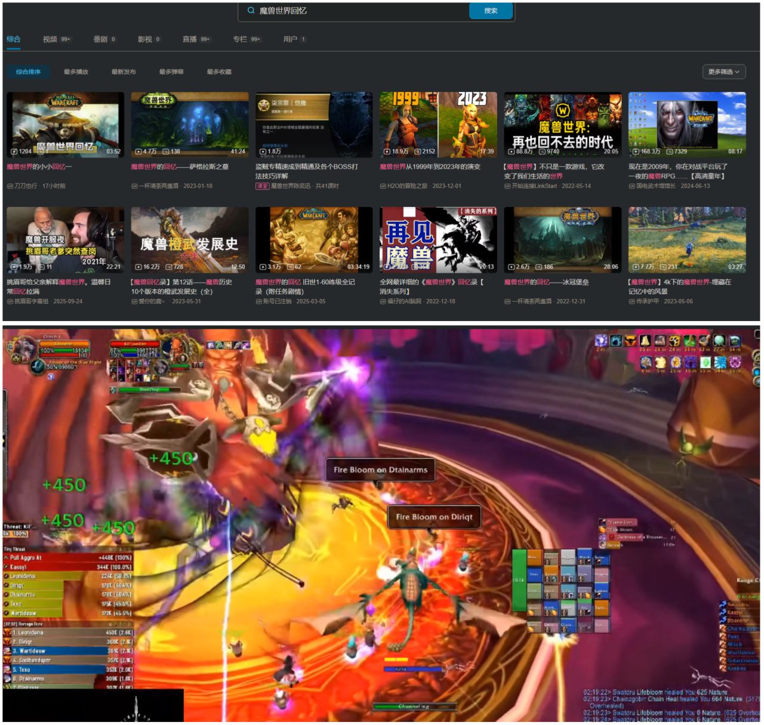Open the 41:24 萨格拉斯之墓 thumbnail
Screen dimensions: 764x725
190,124
